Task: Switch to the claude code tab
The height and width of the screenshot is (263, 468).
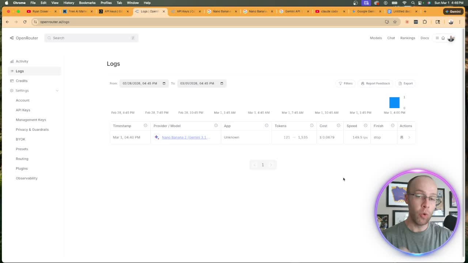Action: [x=329, y=11]
